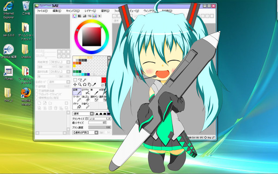The width and height of the screenshot is (278, 174).
Task: Open the brush mode 通常 dropdown
Action: click(83, 114)
